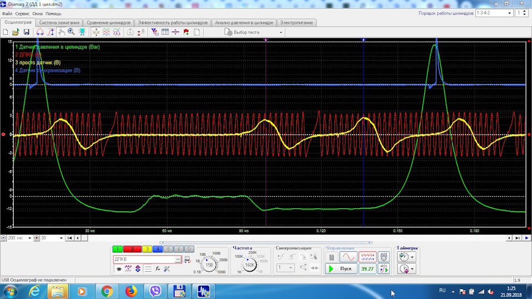Image resolution: width=532 pixels, height=299 pixels.
Task: Select the vertical measurement cursor tool
Action: (x=50, y=32)
